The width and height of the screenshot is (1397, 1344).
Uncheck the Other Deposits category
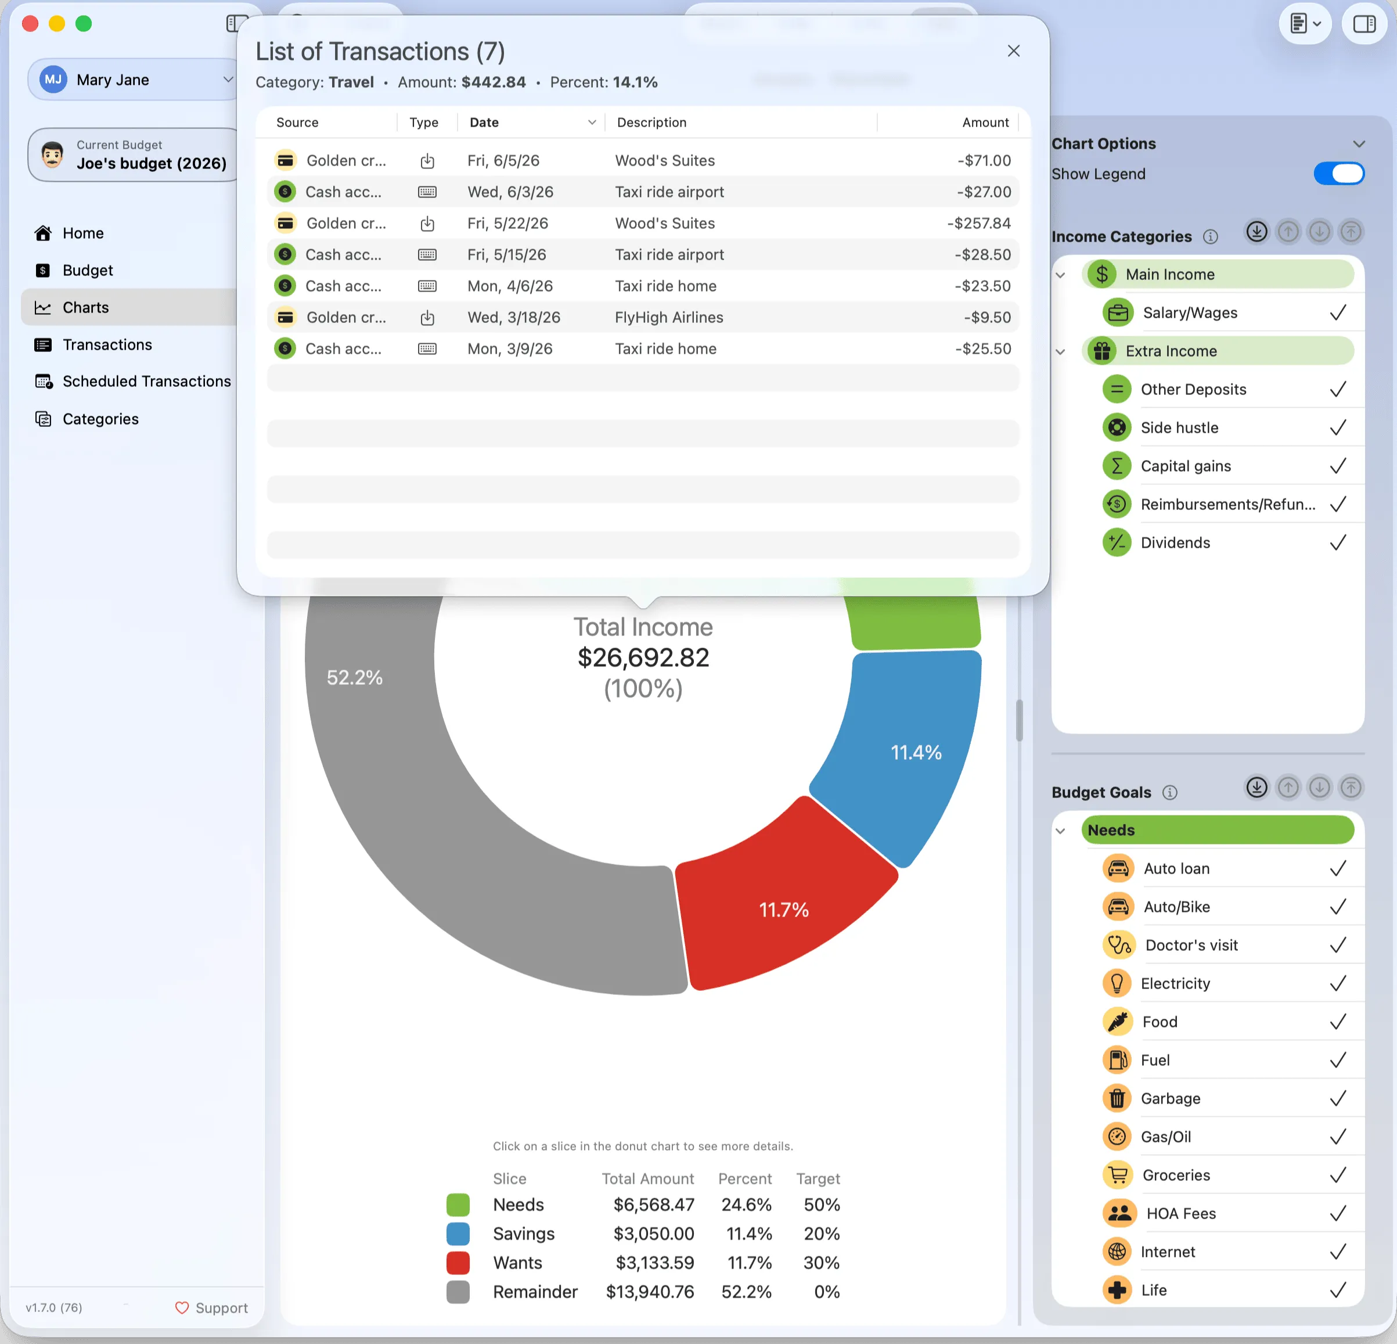coord(1338,389)
